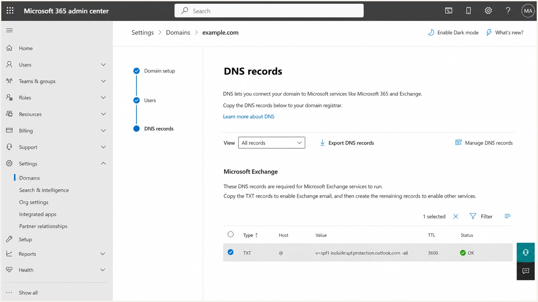Click the TTL column header
The height and width of the screenshot is (302, 538).
tap(431, 235)
